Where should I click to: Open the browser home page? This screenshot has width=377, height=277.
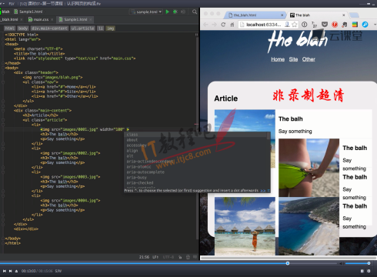click(232, 25)
